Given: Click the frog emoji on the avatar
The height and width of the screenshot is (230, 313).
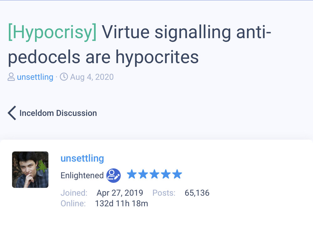Looking at the screenshot, I should (41, 165).
